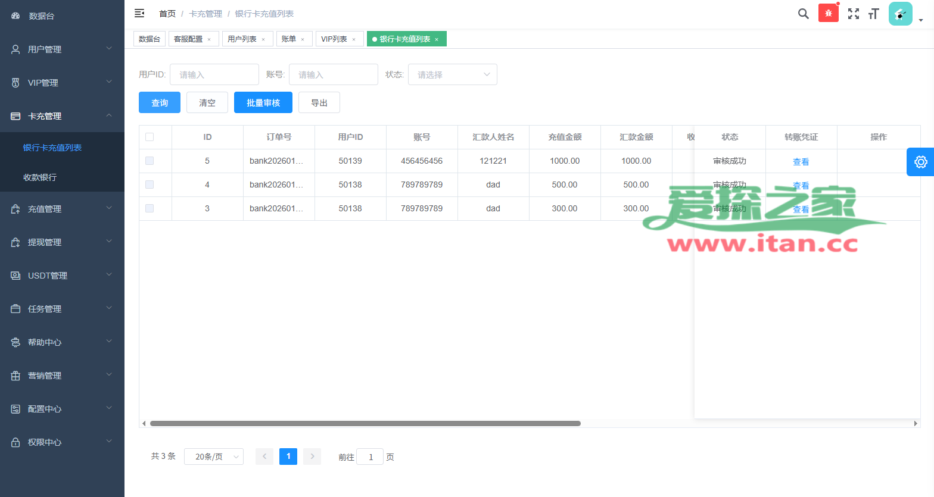Collapse sidebar with the hamburger icon
The height and width of the screenshot is (497, 934).
(139, 13)
